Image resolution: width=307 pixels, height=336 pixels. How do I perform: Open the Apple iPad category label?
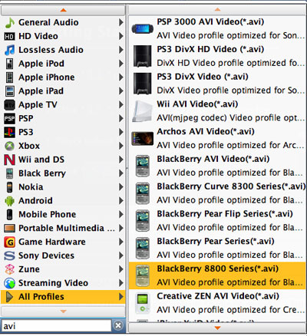tap(41, 91)
